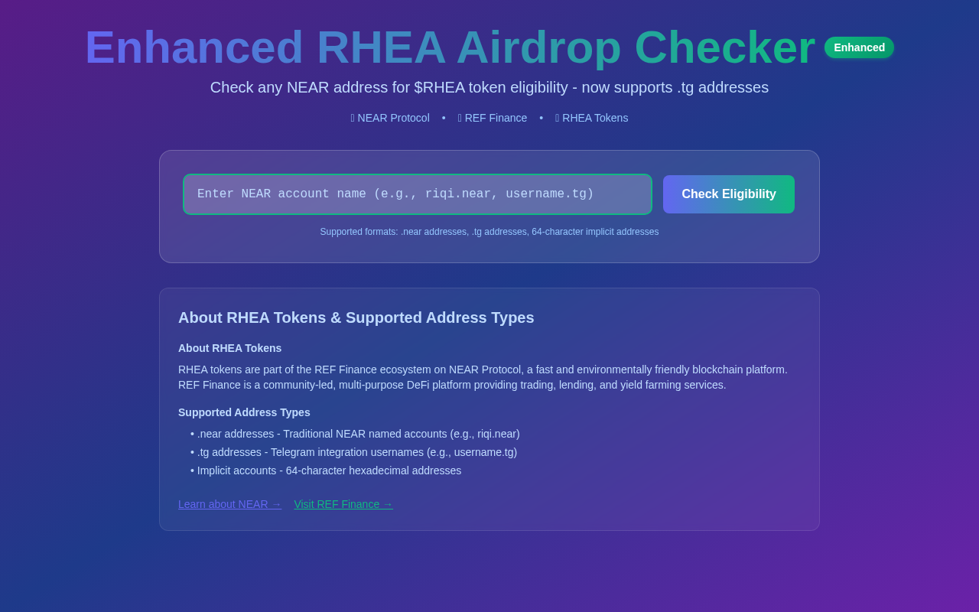Viewport: 979px width, 612px height.
Task: Click the $RHEA eligibility subtitle text
Action: click(489, 87)
